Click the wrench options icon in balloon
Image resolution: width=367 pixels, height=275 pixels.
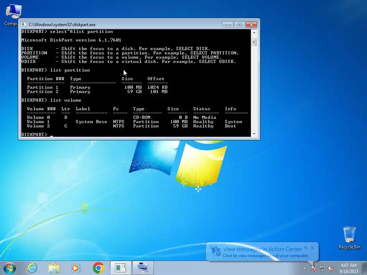(x=305, y=248)
